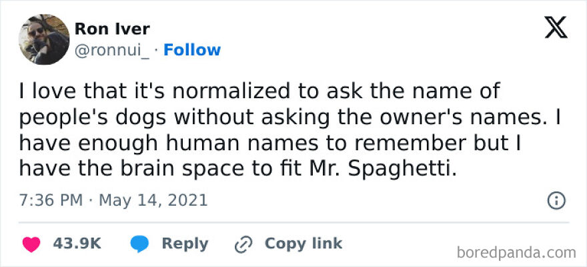Click the Ron Iver display name

pyautogui.click(x=112, y=29)
